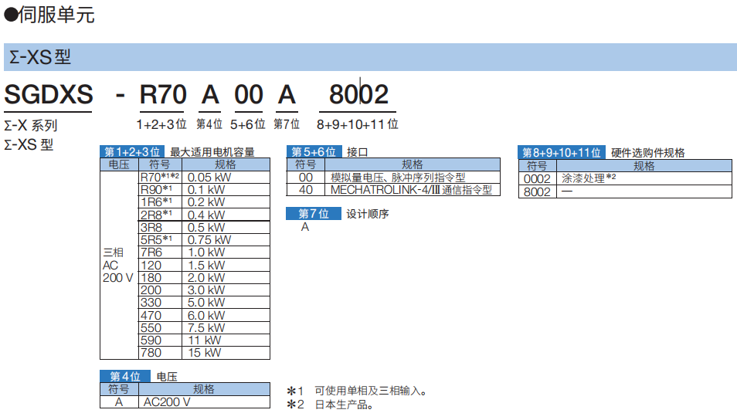Click the 第4位 blue header tag

(x=125, y=376)
